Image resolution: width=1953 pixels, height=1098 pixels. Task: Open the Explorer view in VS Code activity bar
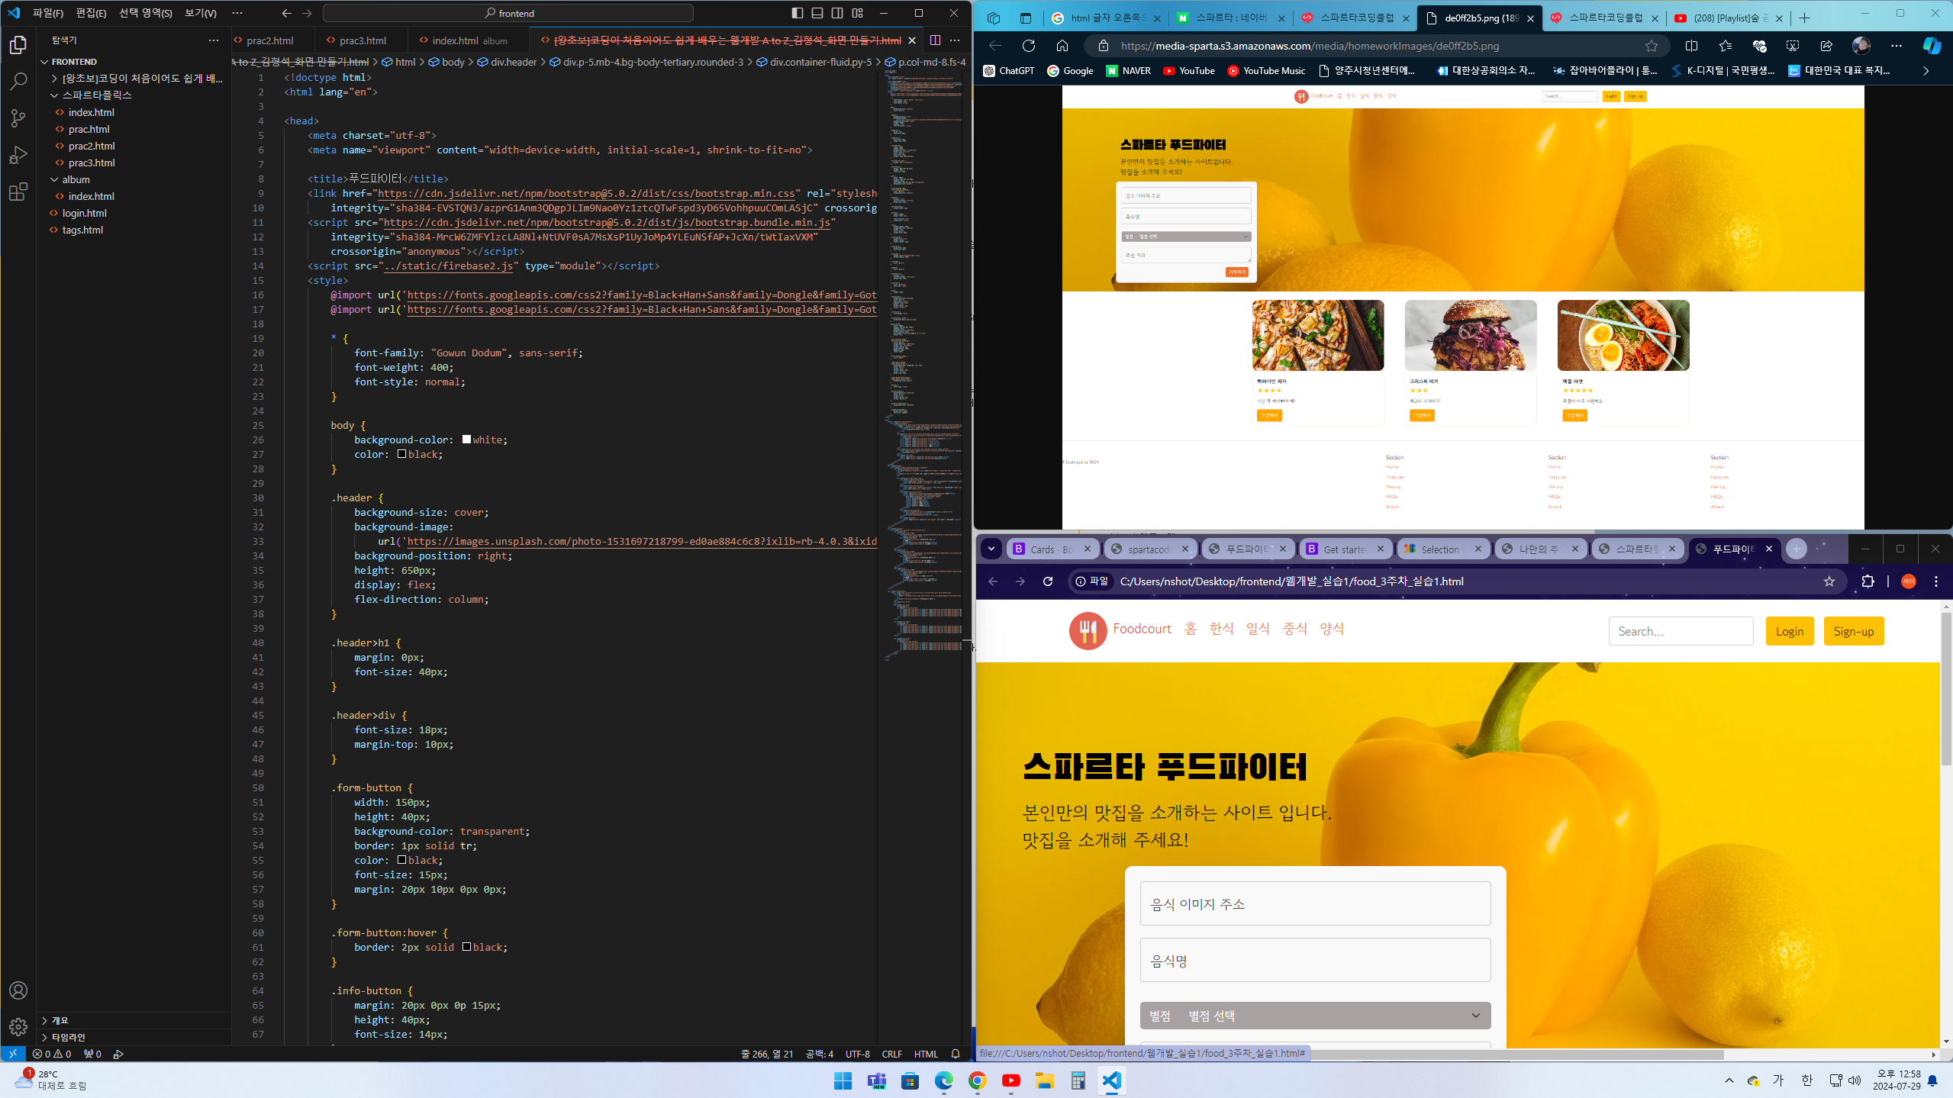tap(18, 45)
